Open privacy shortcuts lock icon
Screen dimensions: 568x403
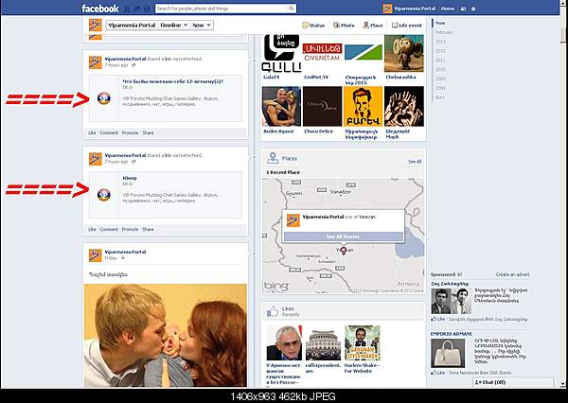(x=463, y=9)
